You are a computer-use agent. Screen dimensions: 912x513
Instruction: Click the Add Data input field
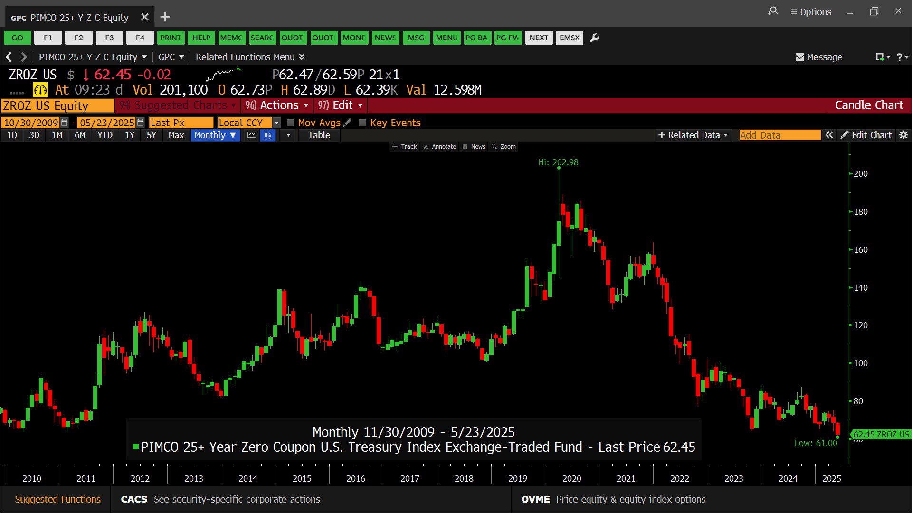(x=779, y=135)
